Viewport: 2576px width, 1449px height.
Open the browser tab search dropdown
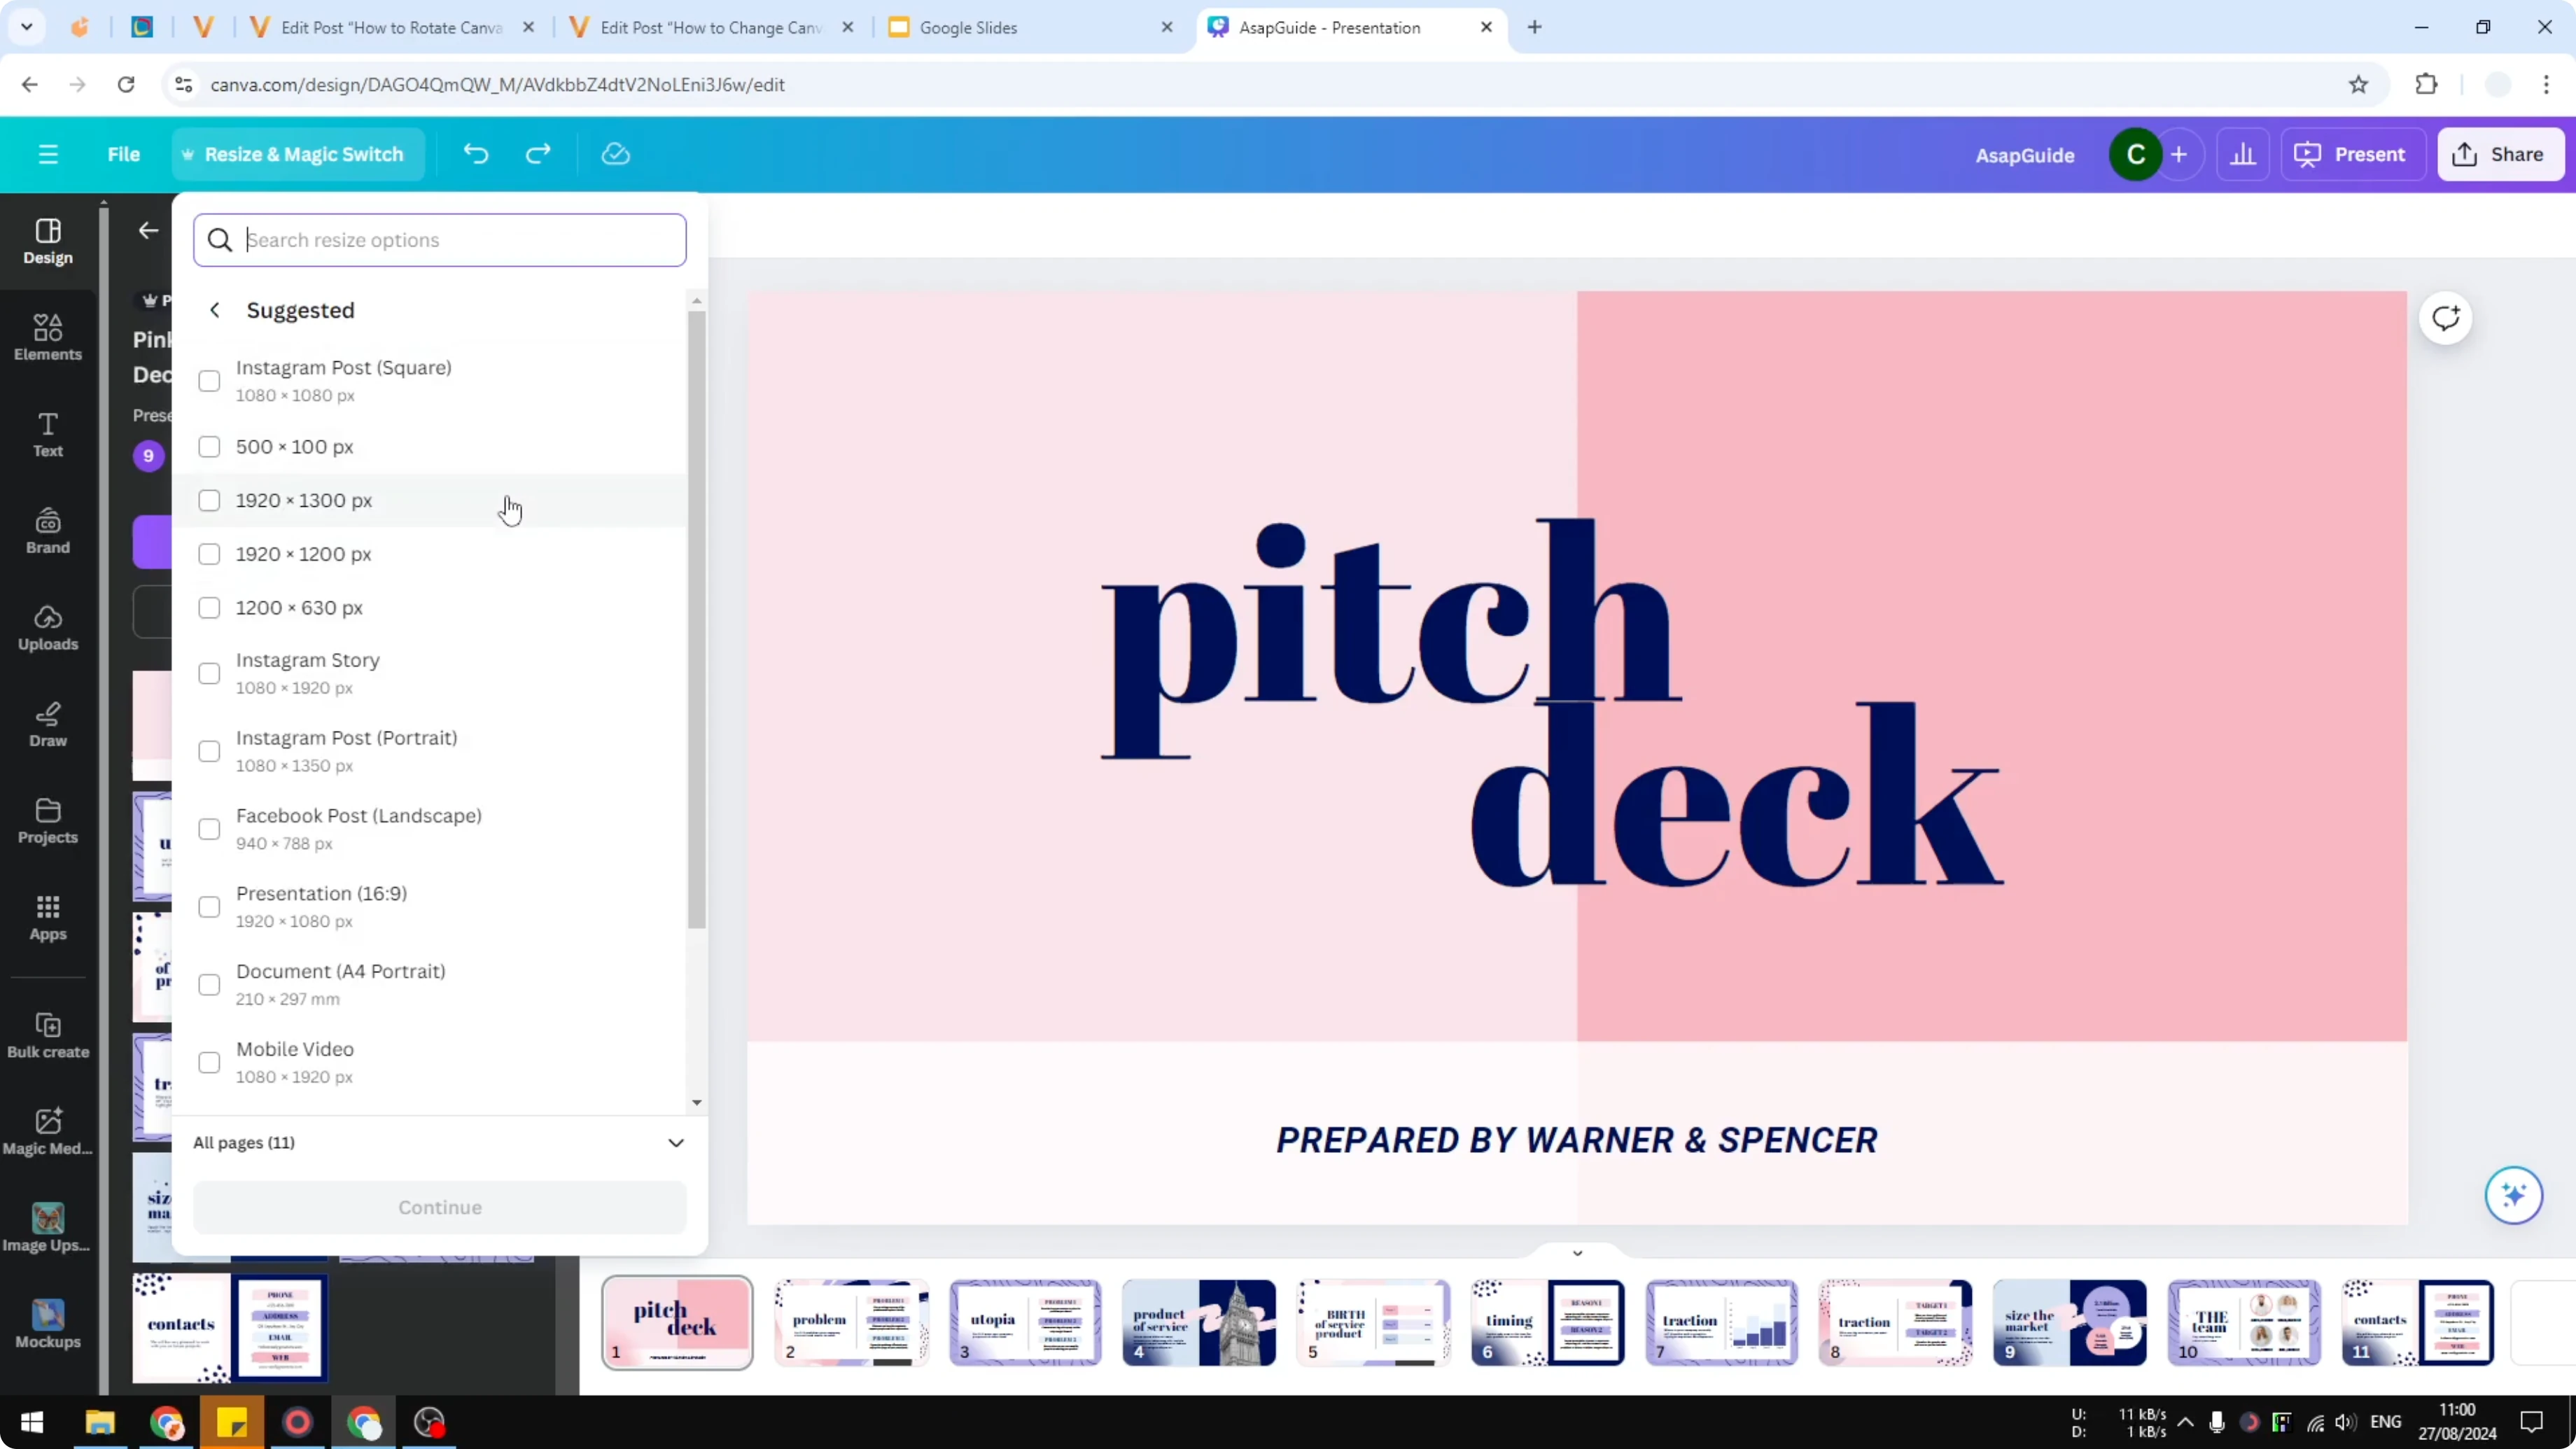click(27, 27)
